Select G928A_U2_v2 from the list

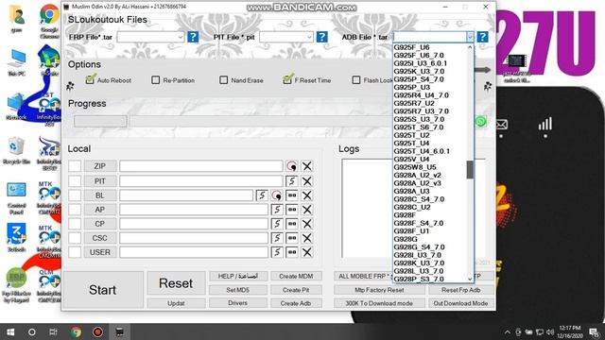(x=418, y=175)
